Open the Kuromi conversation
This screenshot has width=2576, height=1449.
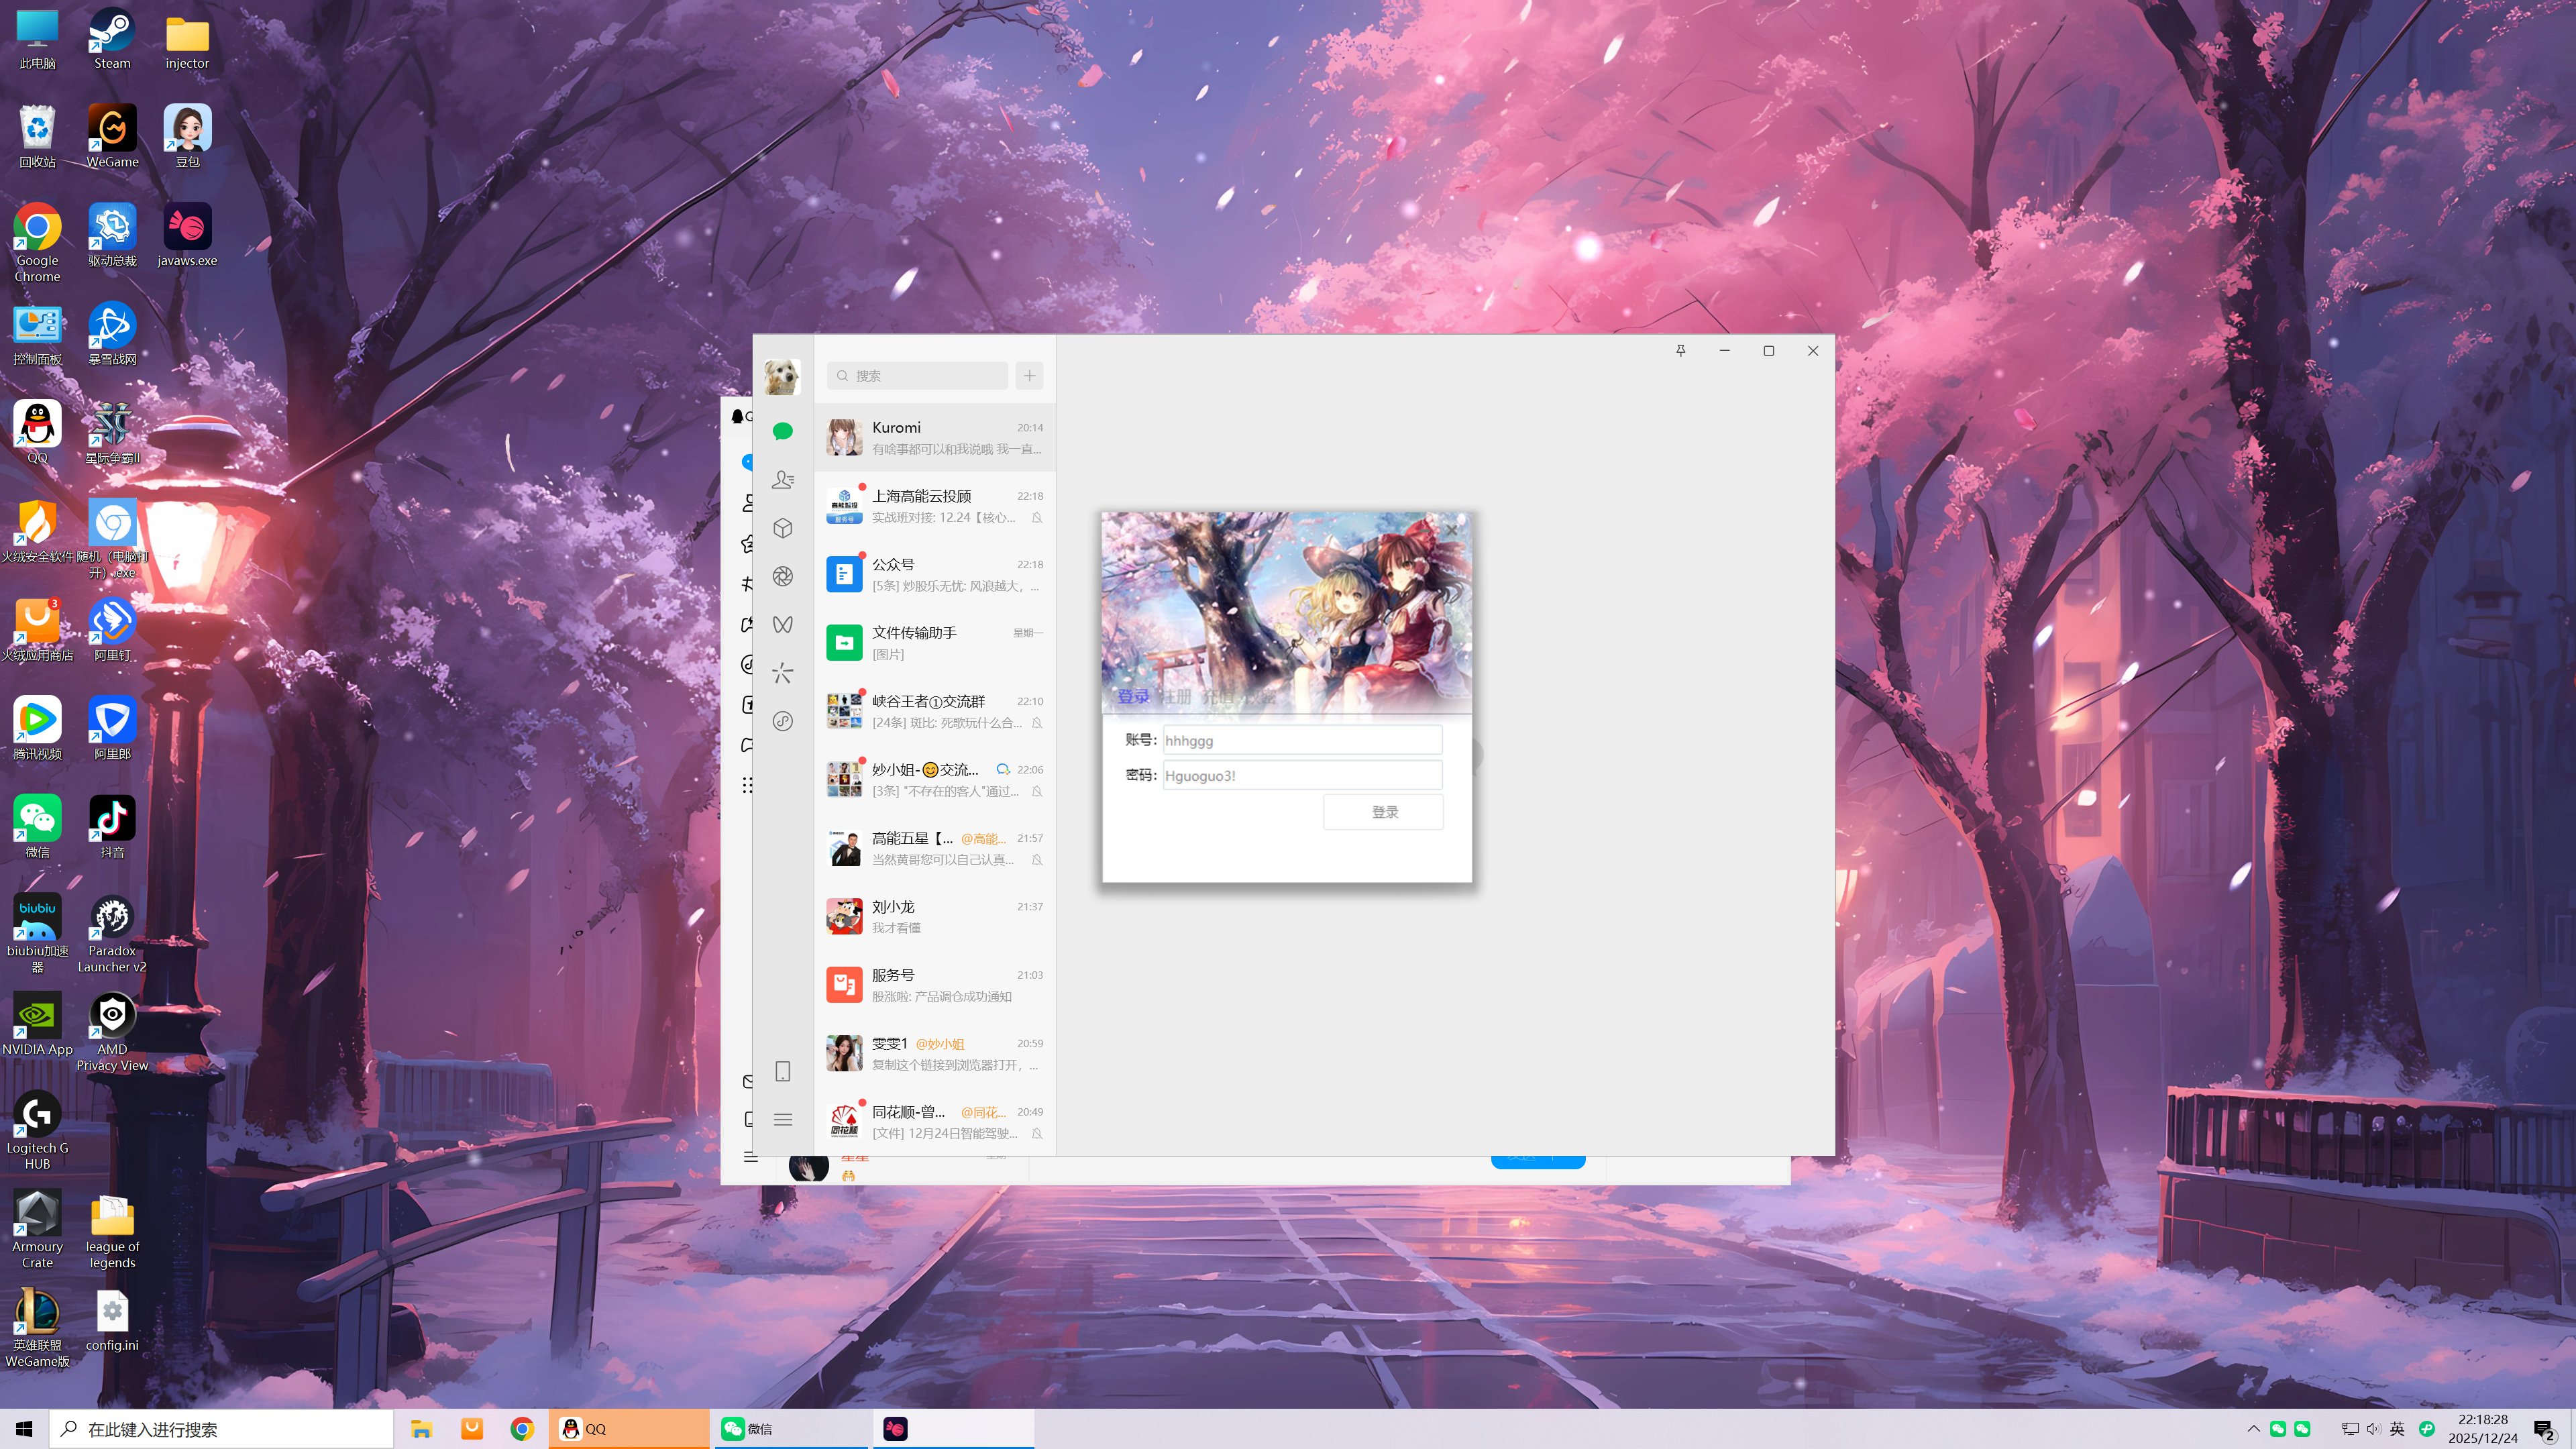[935, 438]
